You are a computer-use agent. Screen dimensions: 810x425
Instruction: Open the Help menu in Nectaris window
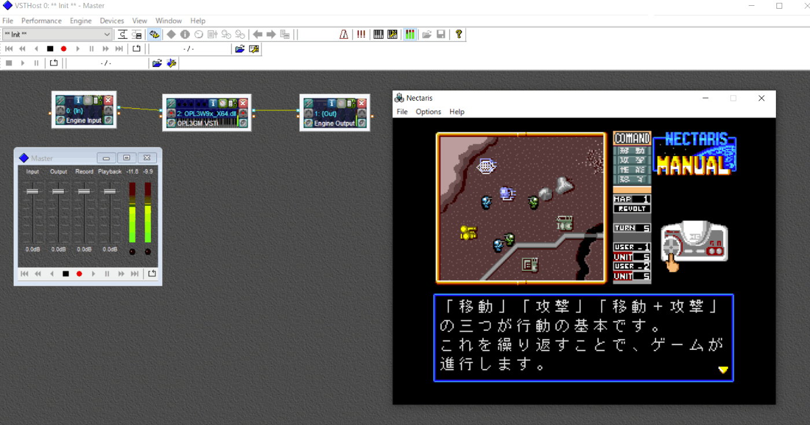[x=456, y=112]
